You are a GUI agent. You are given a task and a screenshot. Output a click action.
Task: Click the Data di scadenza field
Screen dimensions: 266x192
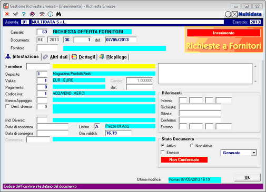53,127
